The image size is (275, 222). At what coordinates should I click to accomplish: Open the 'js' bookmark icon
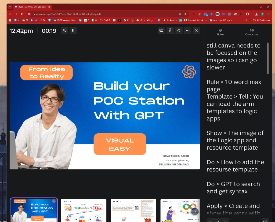pyautogui.click(x=180, y=20)
